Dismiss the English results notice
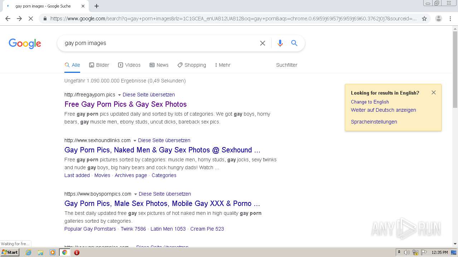 tap(434, 92)
